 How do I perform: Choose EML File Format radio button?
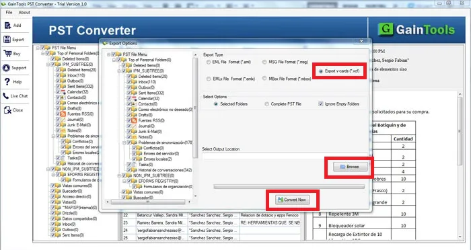[x=209, y=62]
